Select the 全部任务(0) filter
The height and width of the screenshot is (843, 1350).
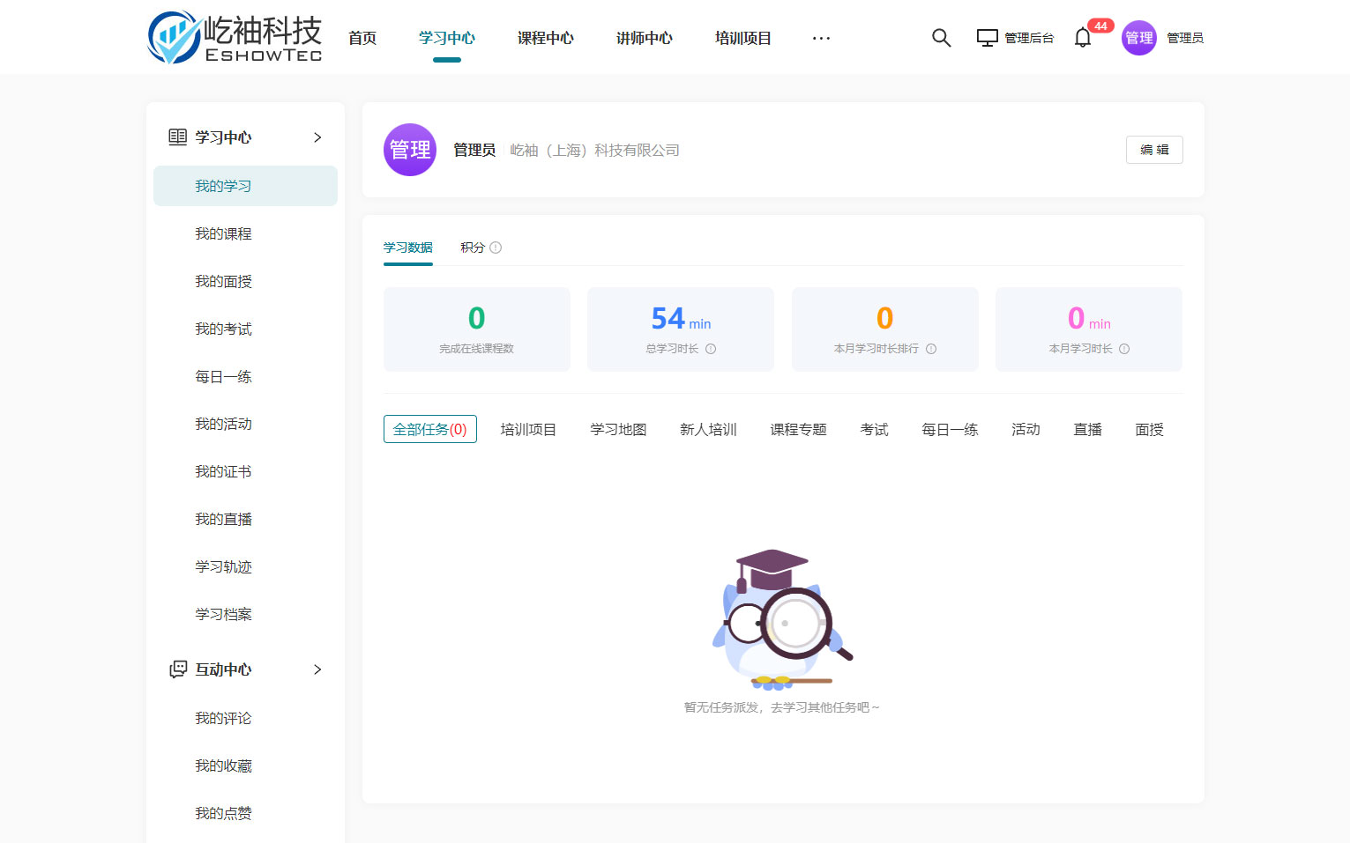pyautogui.click(x=430, y=429)
